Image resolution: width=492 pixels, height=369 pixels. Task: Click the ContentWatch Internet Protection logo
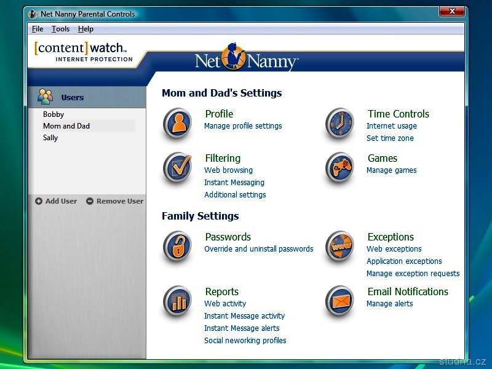point(83,52)
